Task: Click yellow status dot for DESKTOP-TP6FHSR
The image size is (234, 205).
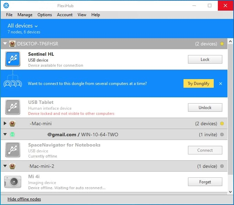Action: [x=222, y=44]
